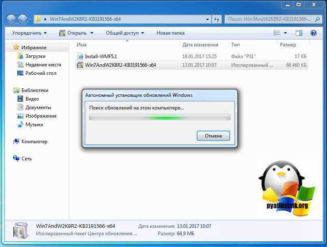Screen dimensions: 327x247
Task: Open the view options dropdown arrow
Action: click(x=285, y=33)
